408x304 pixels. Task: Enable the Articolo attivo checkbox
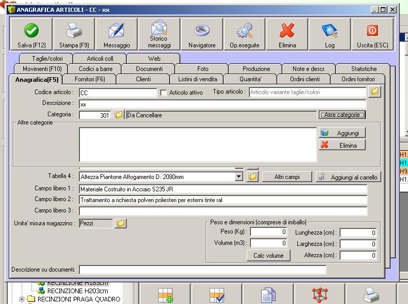coord(164,93)
